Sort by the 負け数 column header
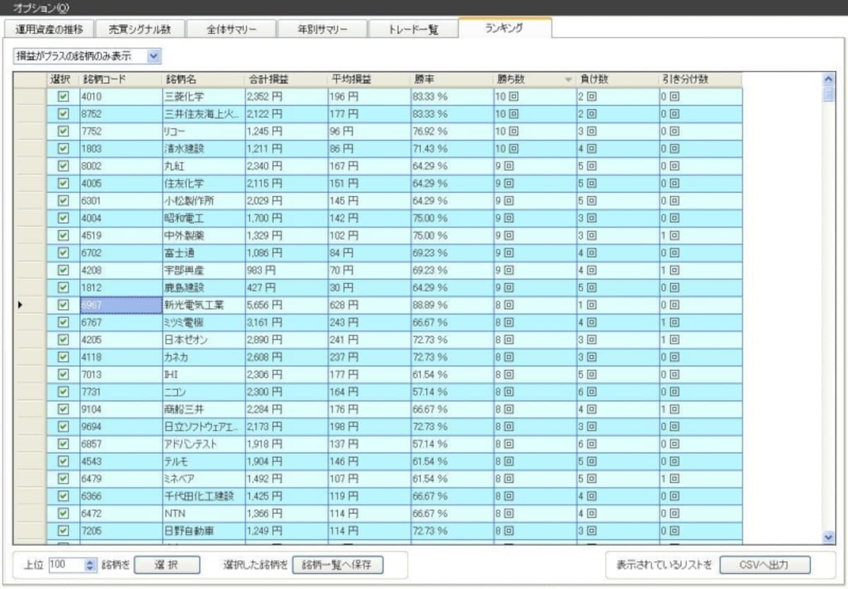Image resolution: width=848 pixels, height=589 pixels. point(618,79)
